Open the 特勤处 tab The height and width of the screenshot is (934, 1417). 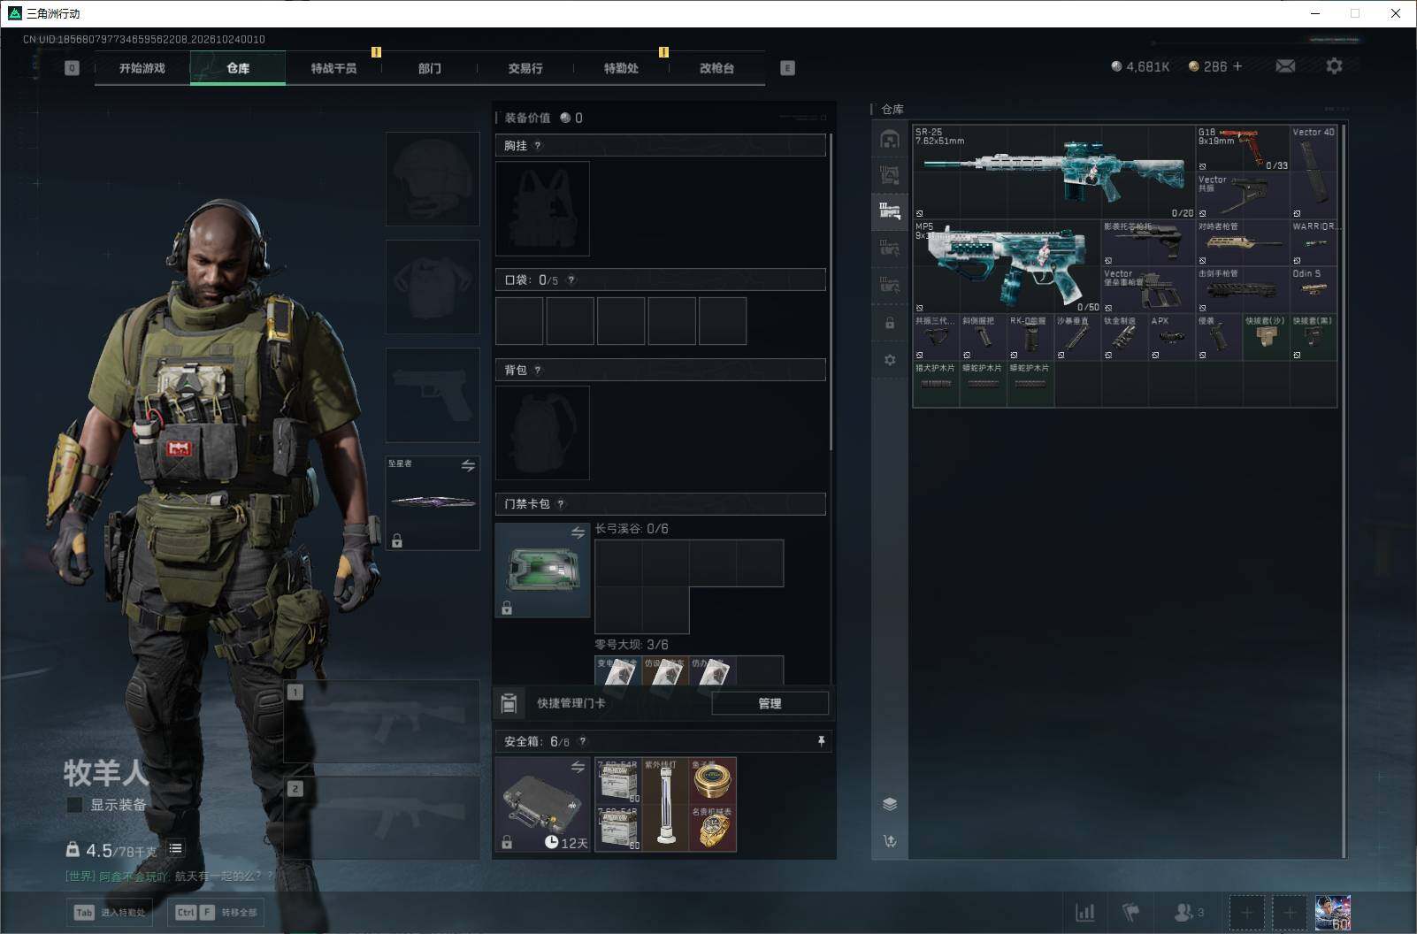[x=621, y=68]
